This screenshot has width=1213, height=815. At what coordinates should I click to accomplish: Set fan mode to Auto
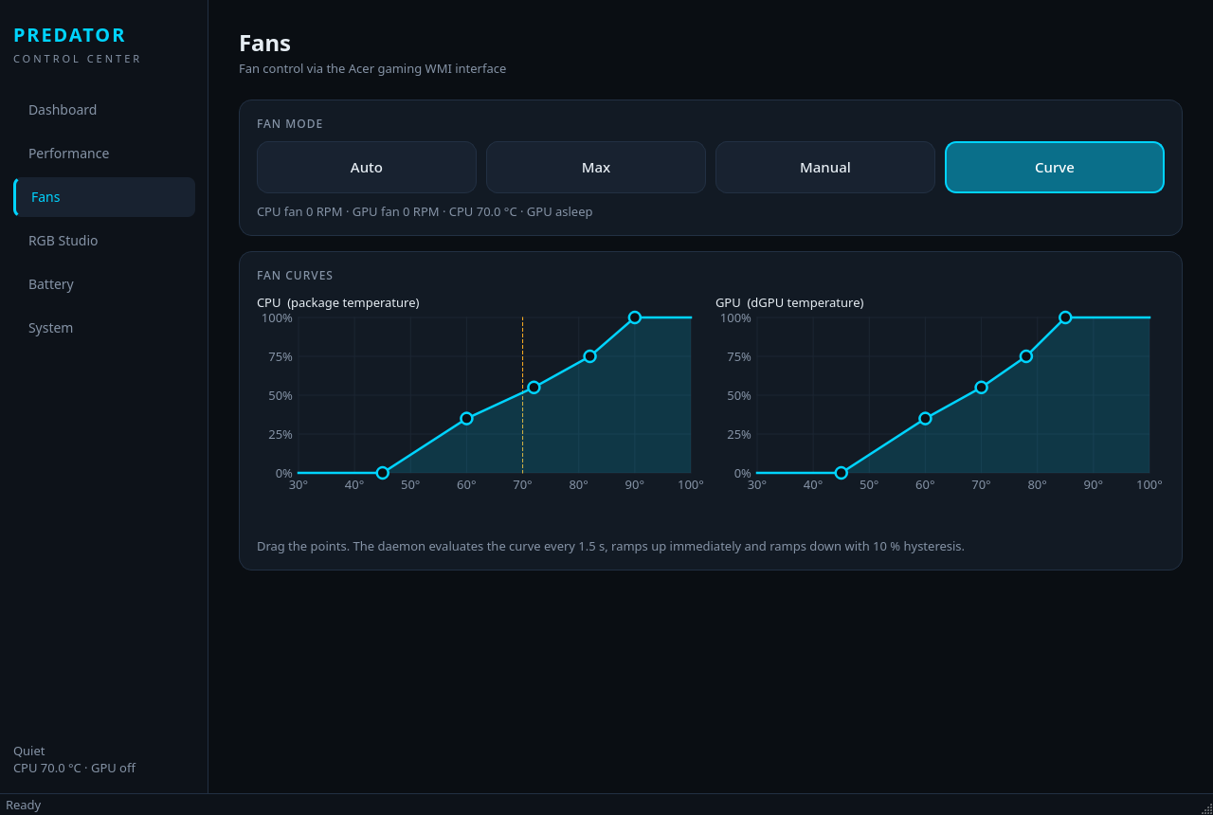pos(367,168)
